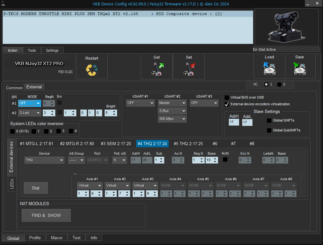Click the Restart recycle icon
The height and width of the screenshot is (245, 323).
pos(91,70)
